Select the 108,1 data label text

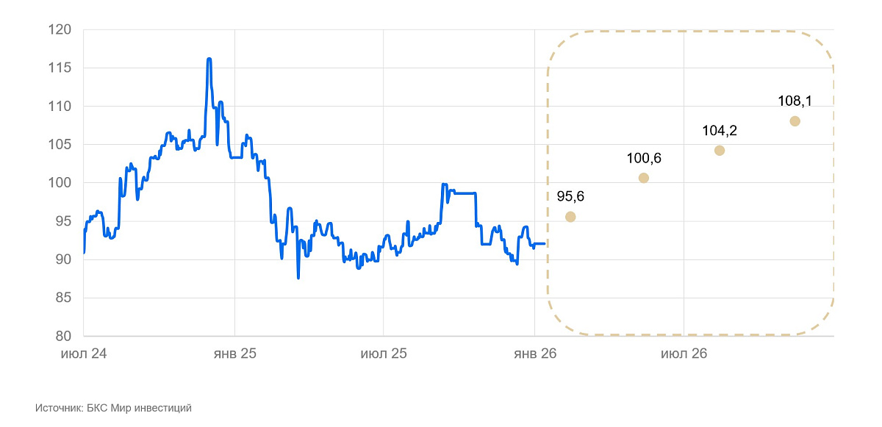click(x=795, y=101)
